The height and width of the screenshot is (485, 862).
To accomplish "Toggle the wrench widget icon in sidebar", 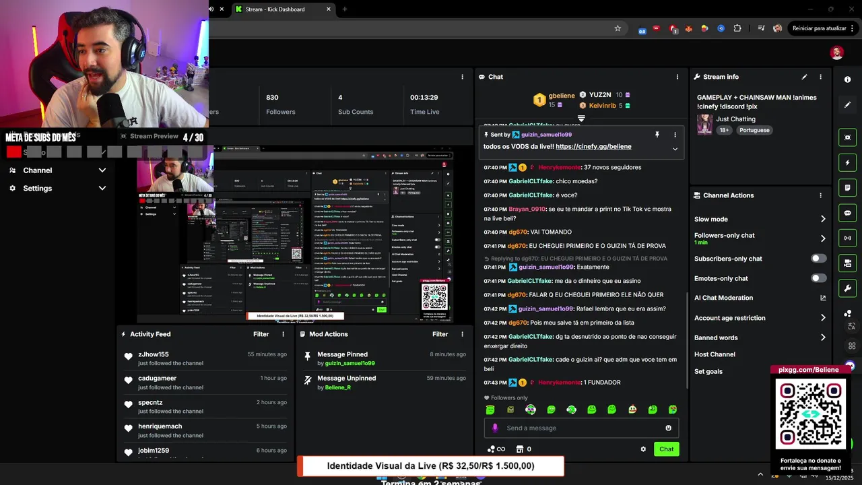I will pos(847,288).
